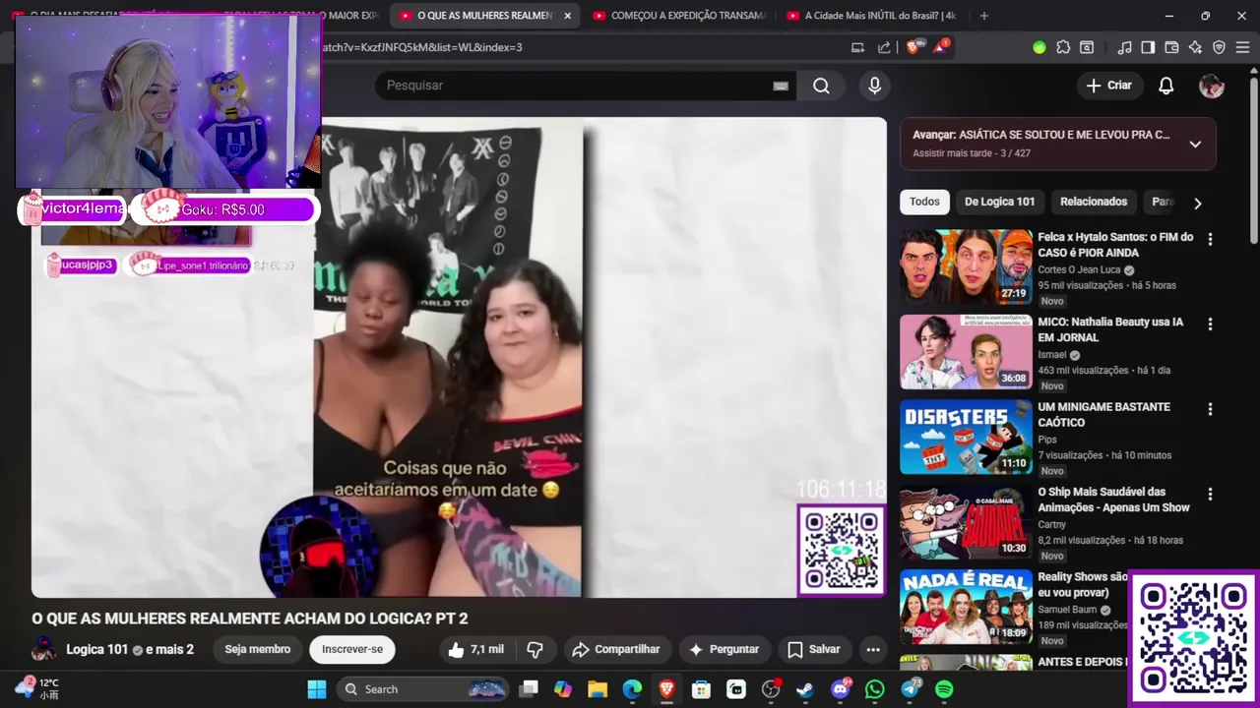This screenshot has width=1260, height=708.
Task: Open the DISASTERS minigame video thumbnail
Action: (966, 438)
